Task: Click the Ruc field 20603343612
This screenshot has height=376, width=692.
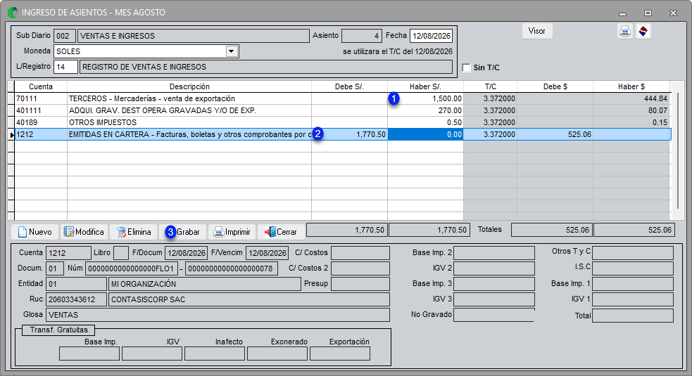Action: point(76,299)
